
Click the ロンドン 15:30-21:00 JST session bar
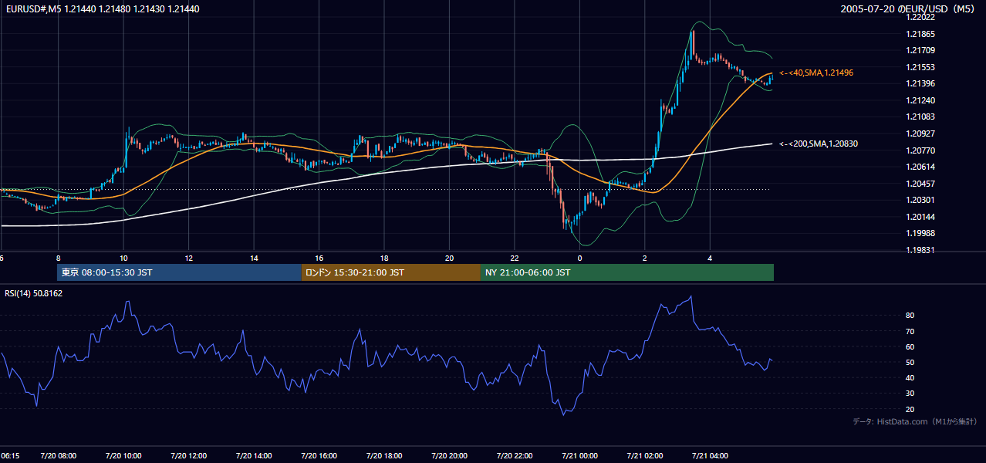pyautogui.click(x=390, y=272)
